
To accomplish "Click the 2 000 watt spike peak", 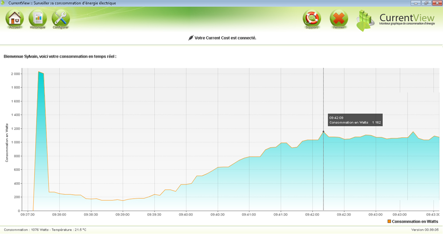I will (39, 72).
